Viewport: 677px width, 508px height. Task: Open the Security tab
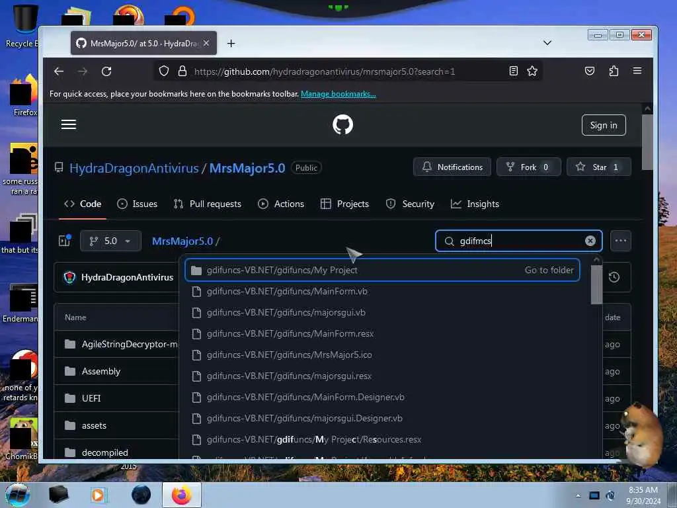click(410, 204)
